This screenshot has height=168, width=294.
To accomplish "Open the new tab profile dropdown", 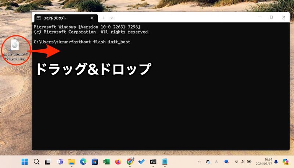I will pos(112,18).
